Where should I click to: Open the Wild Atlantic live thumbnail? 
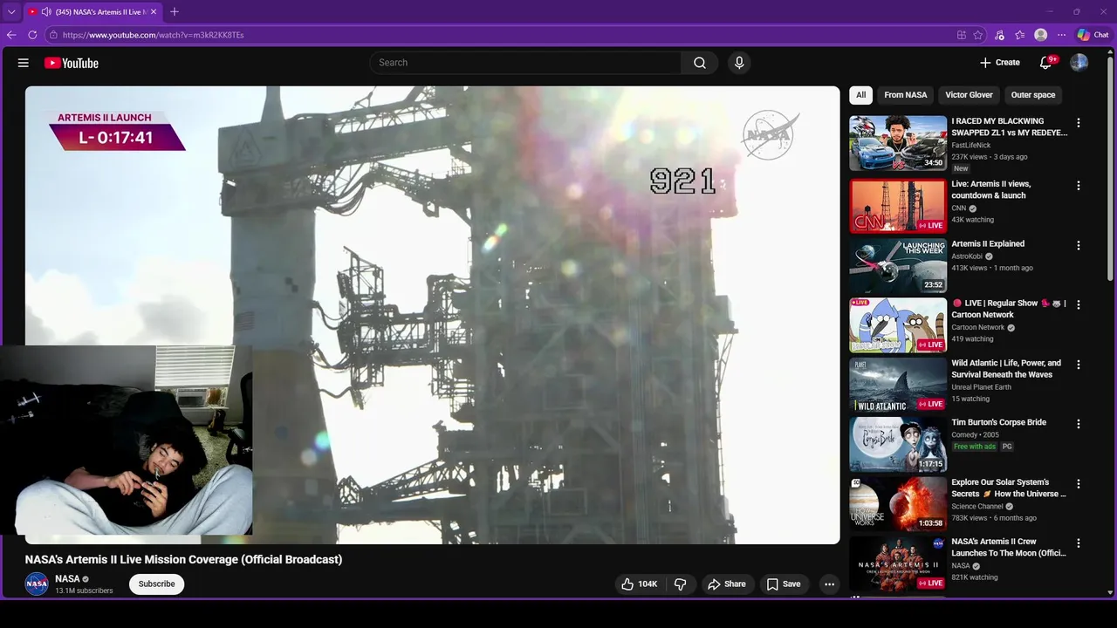coord(898,385)
